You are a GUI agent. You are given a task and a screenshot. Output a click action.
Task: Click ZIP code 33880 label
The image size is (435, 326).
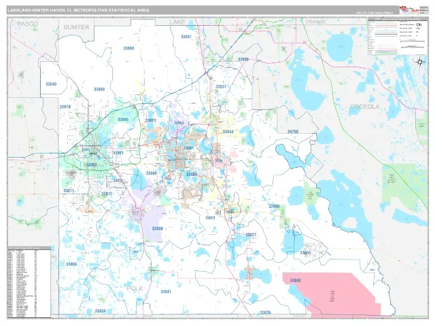pos(151,173)
